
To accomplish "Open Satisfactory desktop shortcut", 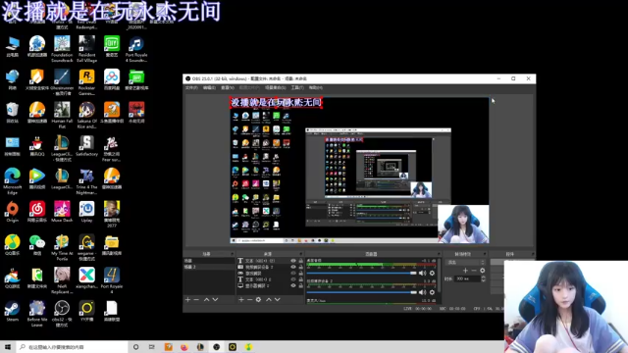I will click(x=86, y=146).
